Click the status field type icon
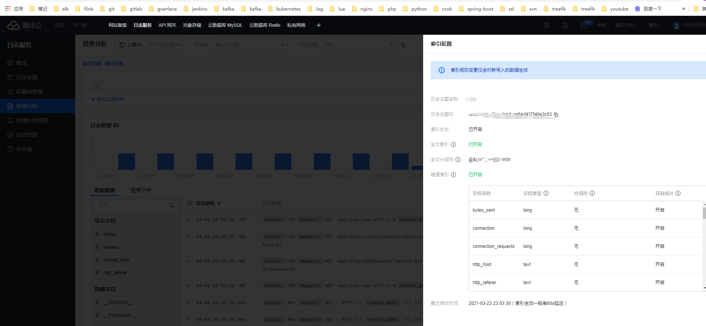 pos(97,234)
